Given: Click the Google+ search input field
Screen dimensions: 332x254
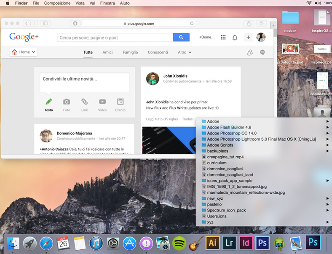Looking at the screenshot, I should tap(115, 37).
